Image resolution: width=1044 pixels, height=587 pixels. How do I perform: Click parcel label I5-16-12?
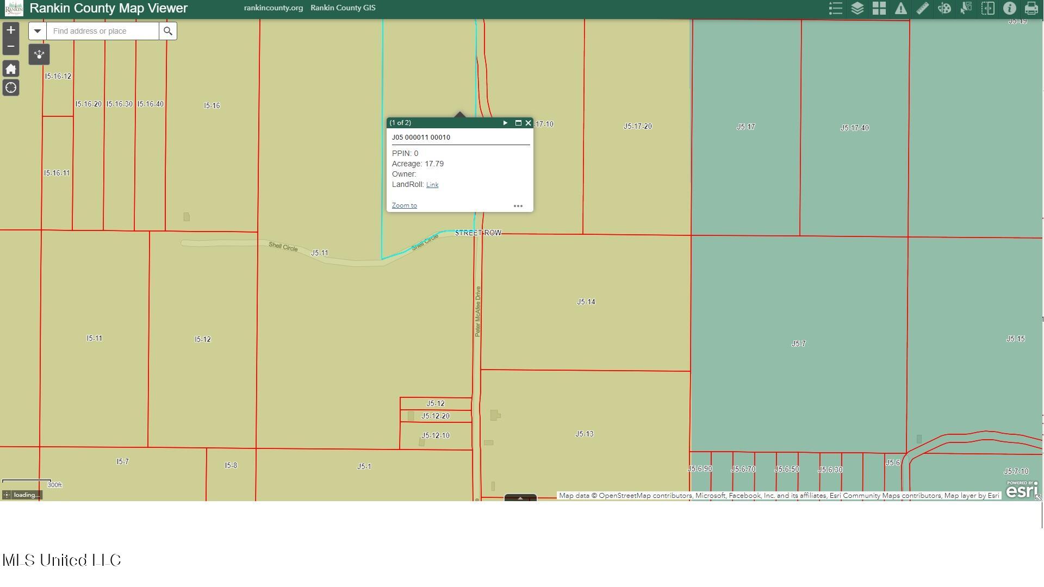pos(58,77)
